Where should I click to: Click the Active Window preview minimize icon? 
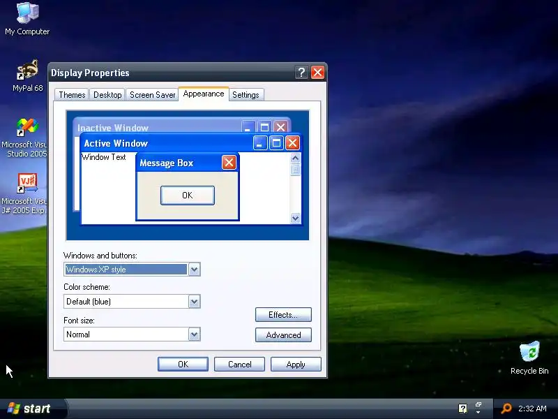click(260, 143)
